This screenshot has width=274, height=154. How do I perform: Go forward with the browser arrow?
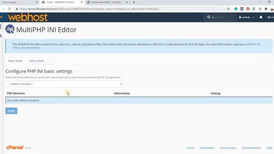[x=3, y=9]
